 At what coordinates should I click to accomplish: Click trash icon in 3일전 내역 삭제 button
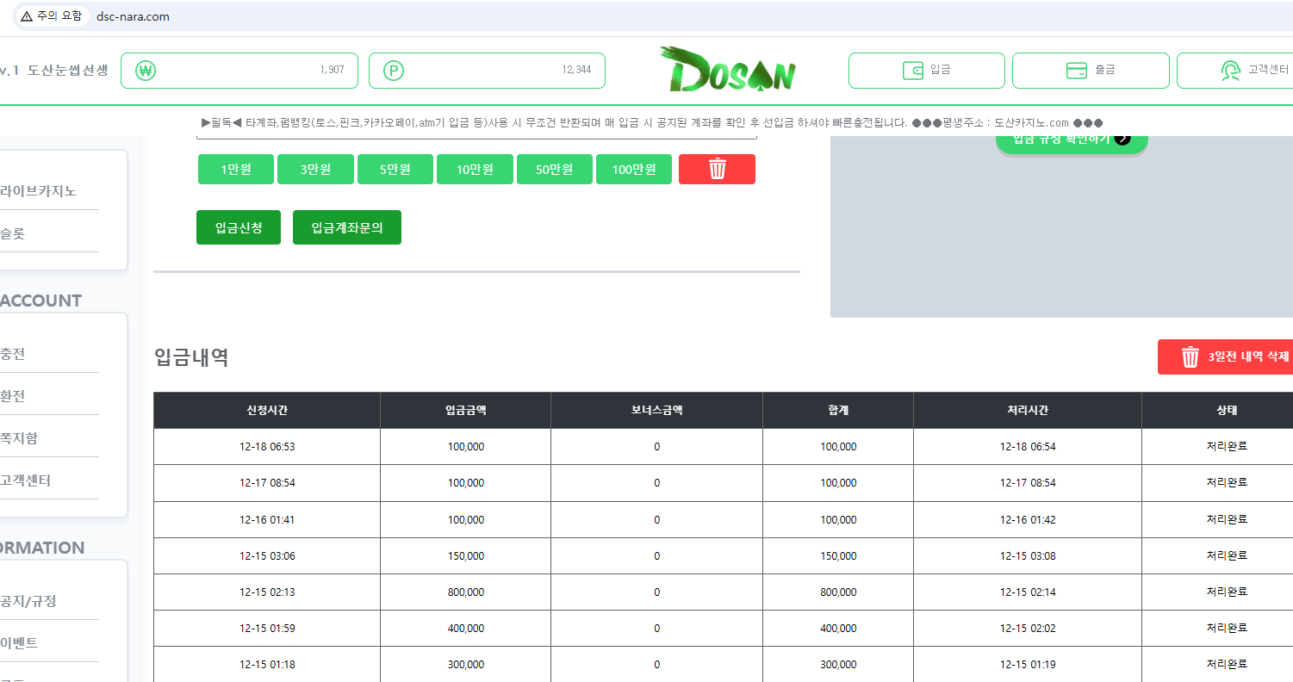(1190, 356)
